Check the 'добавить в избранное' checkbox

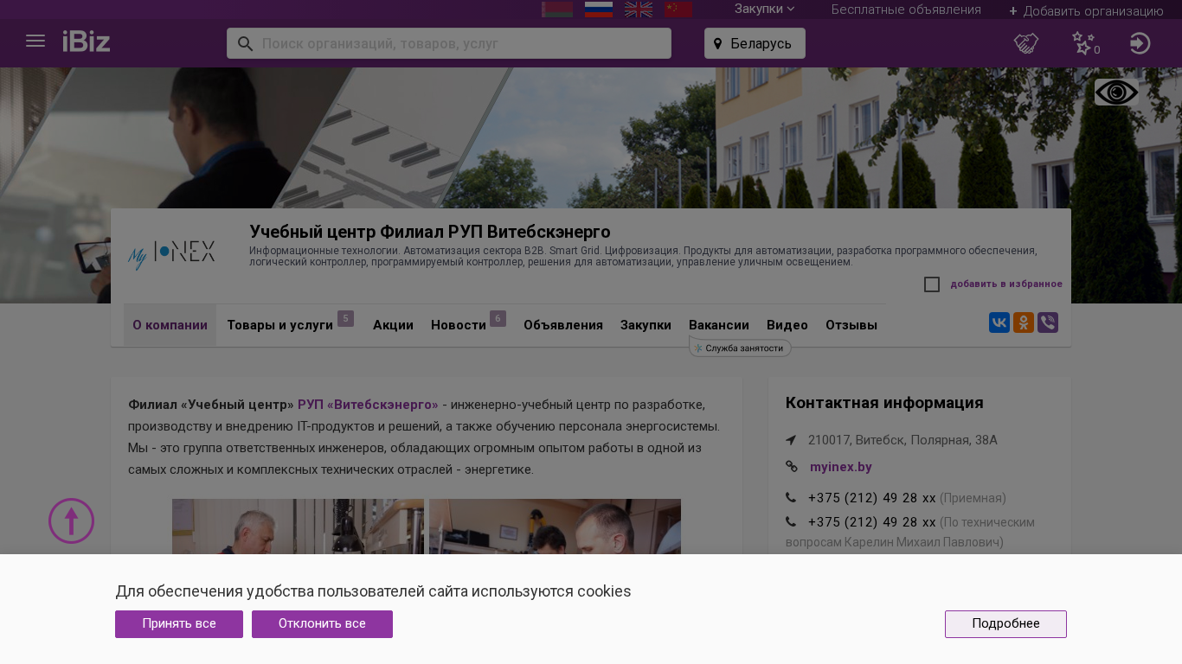tap(932, 284)
